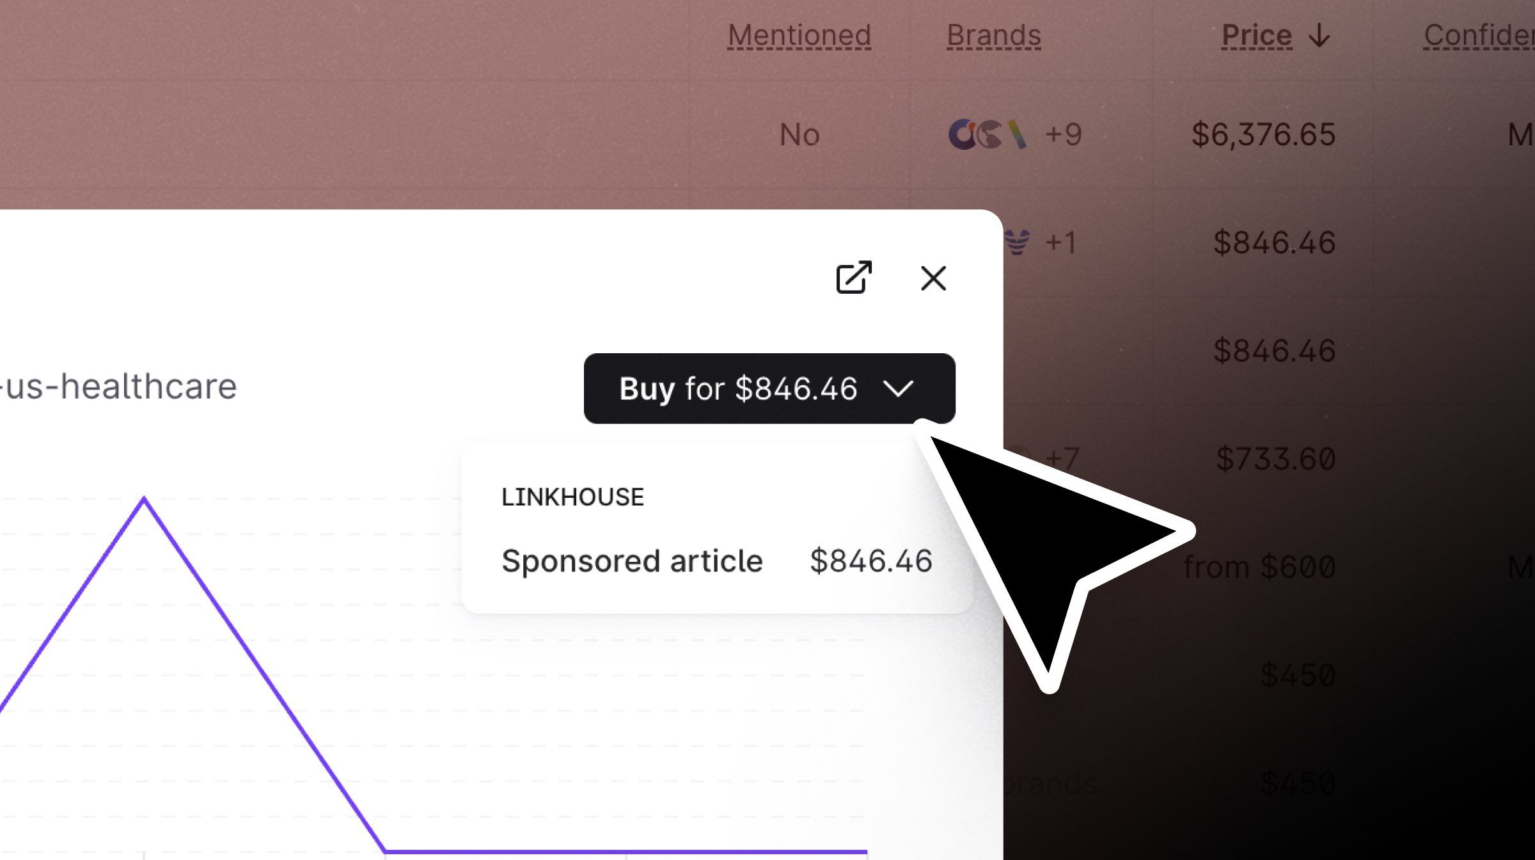The image size is (1535, 860).
Task: Click the Brands column header
Action: [993, 36]
